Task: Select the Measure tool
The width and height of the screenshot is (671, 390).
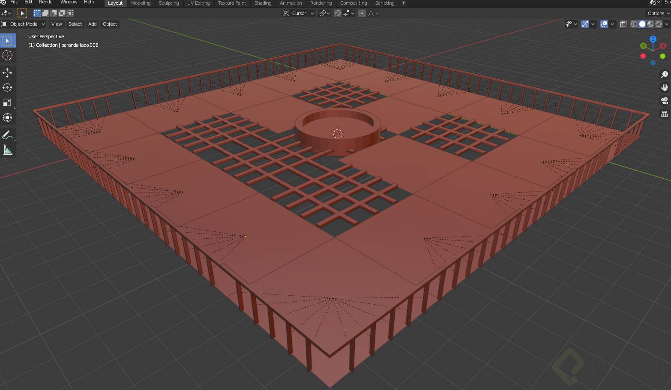Action: click(x=8, y=150)
